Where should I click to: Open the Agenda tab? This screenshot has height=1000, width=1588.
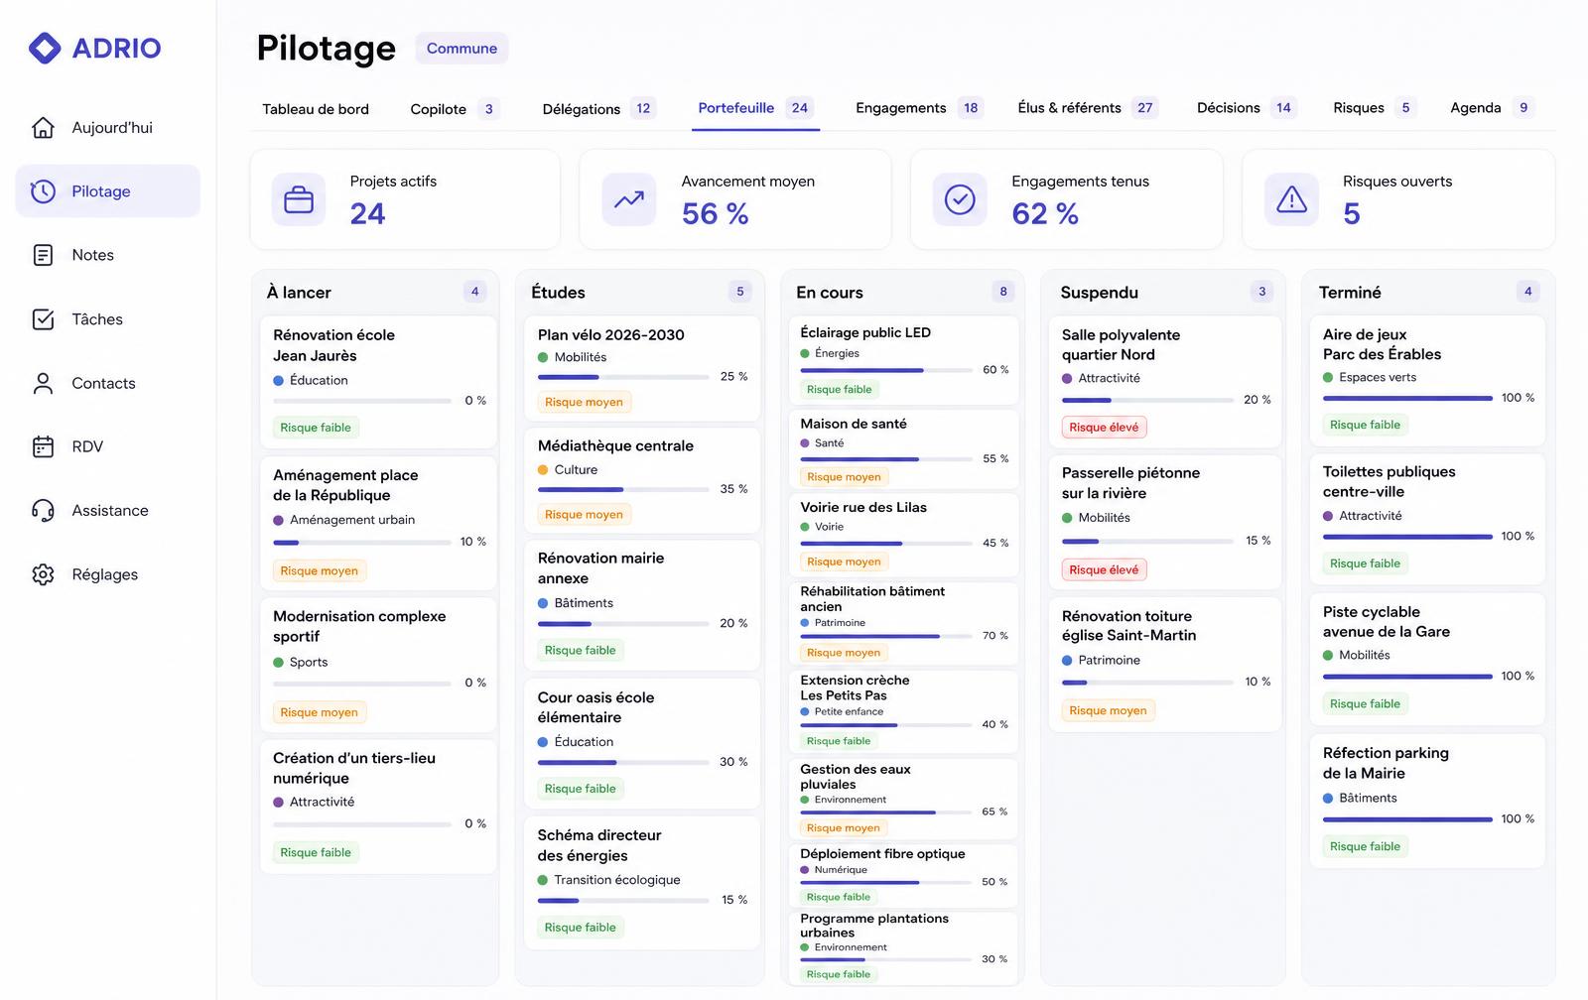1493,108
